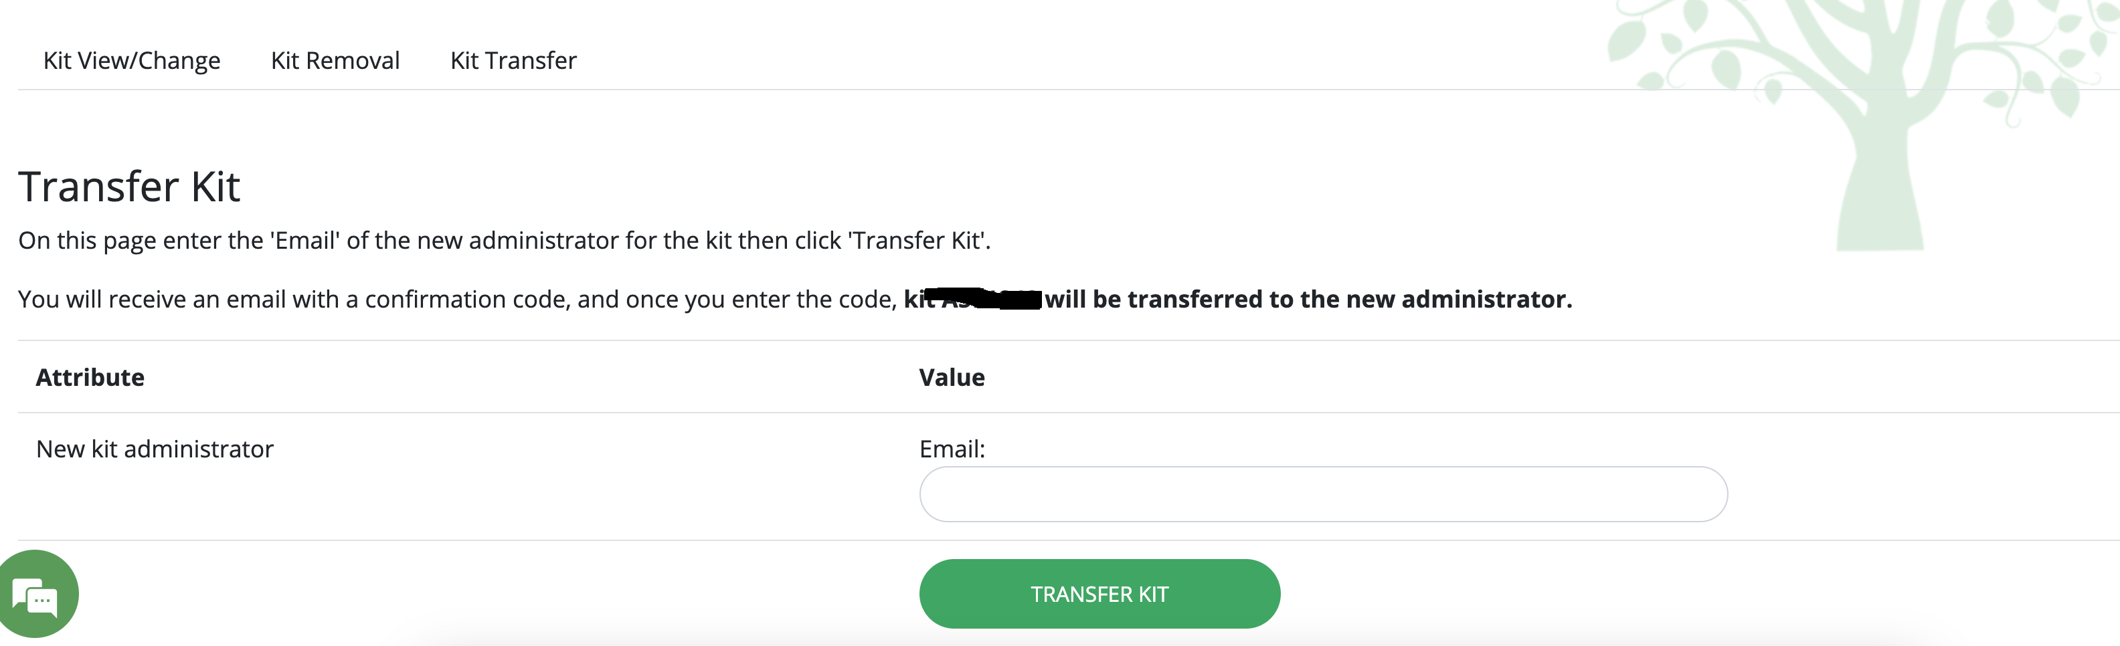The image size is (2120, 646).
Task: Click the New kit administrator row label
Action: tap(155, 449)
